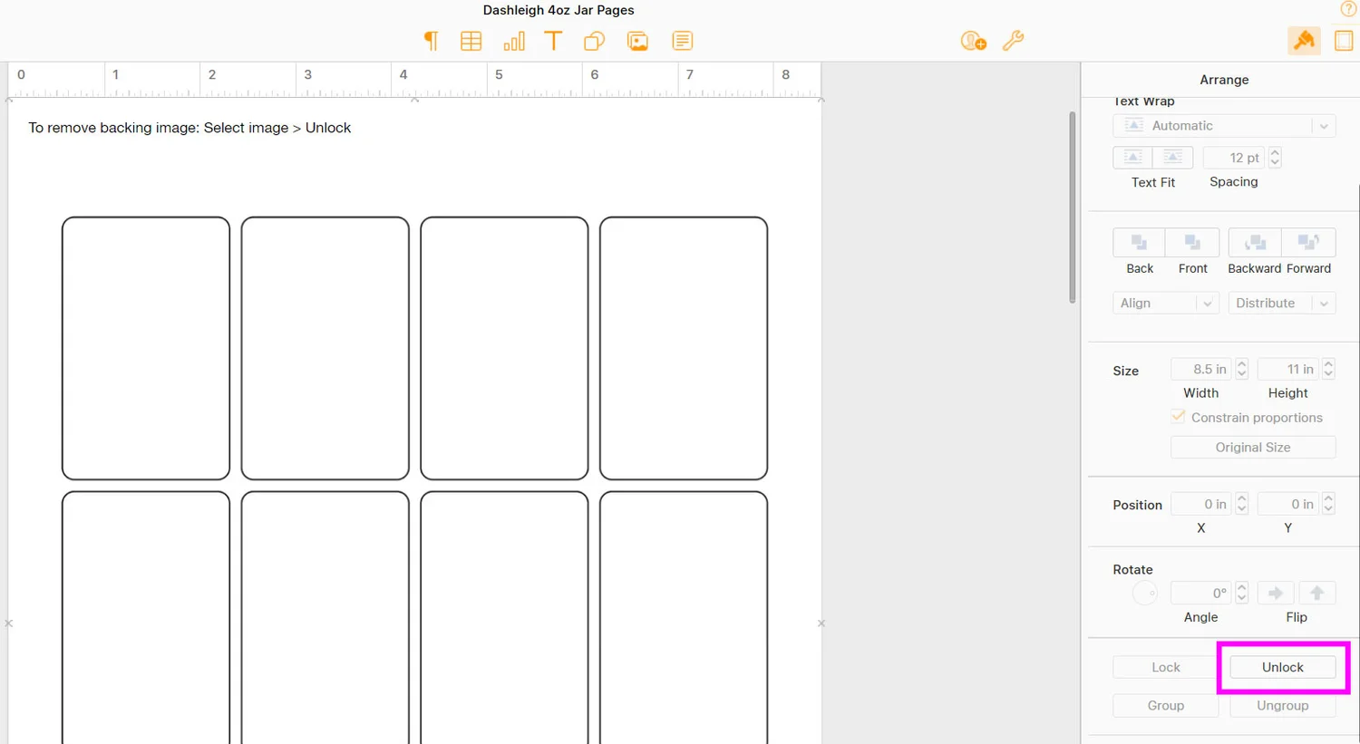
Task: Click the Height field 11 in
Action: coord(1287,369)
